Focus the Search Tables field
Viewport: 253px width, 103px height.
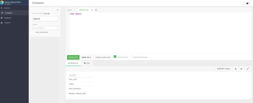coord(45,28)
